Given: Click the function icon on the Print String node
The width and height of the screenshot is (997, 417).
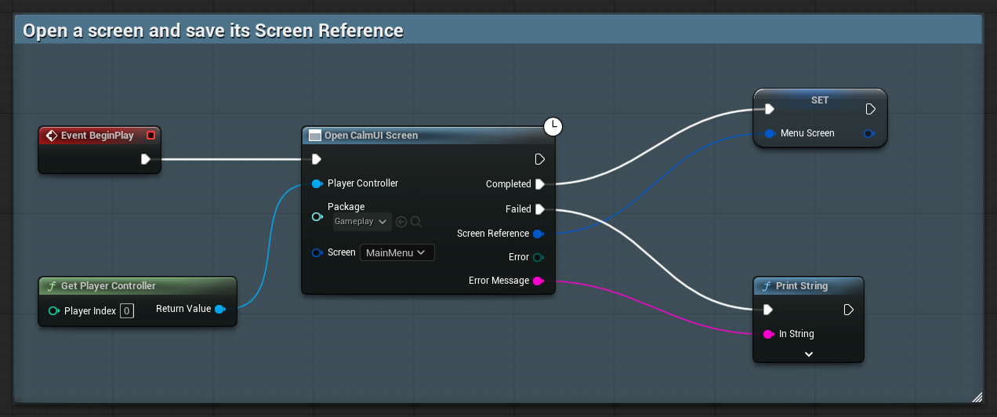Looking at the screenshot, I should (767, 286).
